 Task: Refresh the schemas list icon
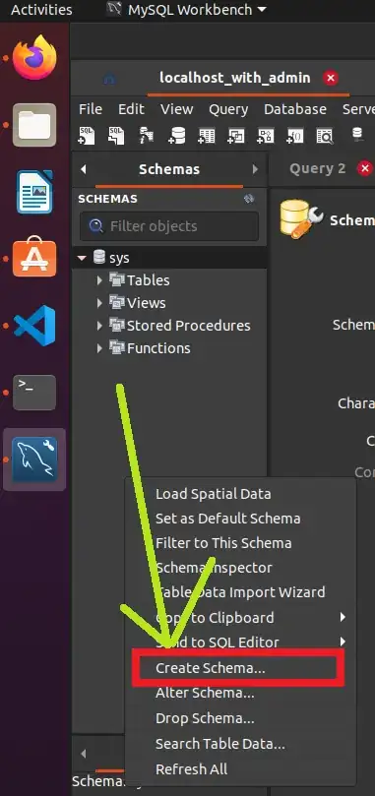(x=249, y=199)
